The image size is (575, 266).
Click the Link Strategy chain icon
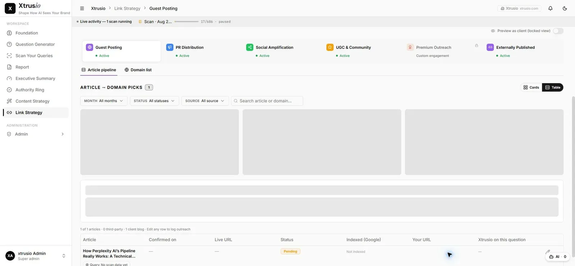click(9, 112)
